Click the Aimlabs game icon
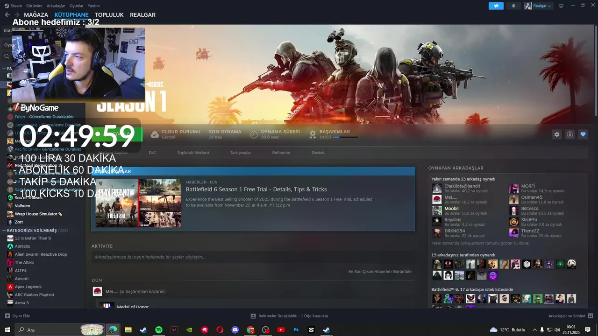 click(10, 246)
